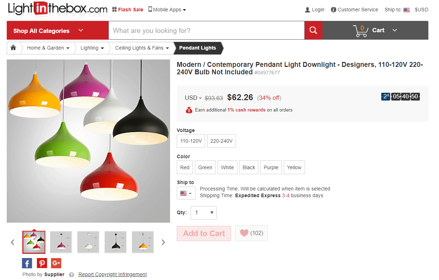Add to favorites with heart icon

click(x=251, y=233)
